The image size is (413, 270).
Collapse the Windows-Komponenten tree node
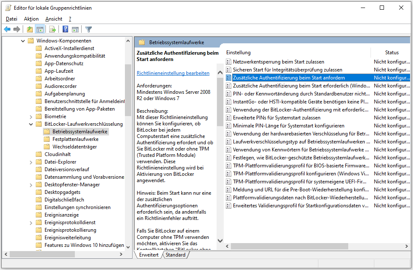pos(23,41)
